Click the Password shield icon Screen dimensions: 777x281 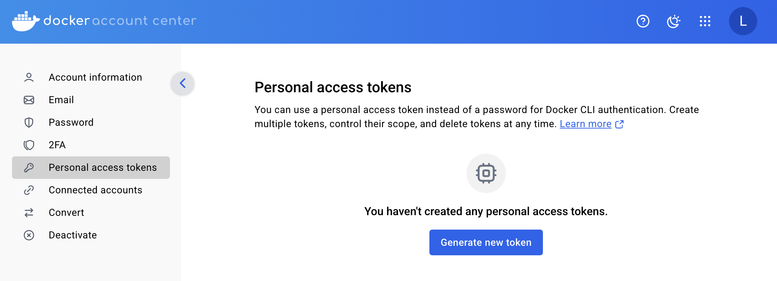(29, 123)
